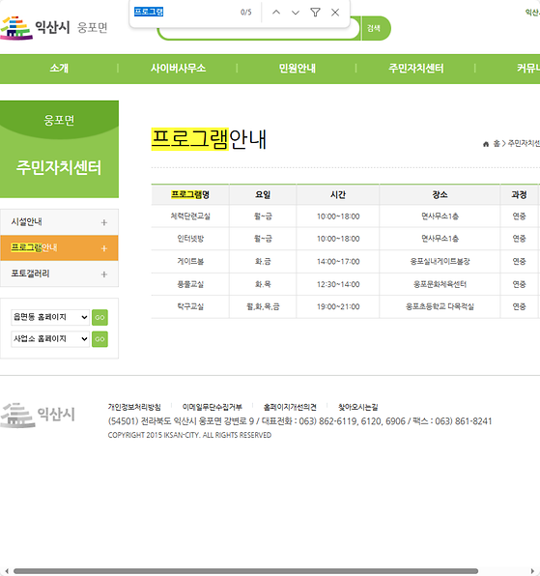Image resolution: width=540 pixels, height=576 pixels.
Task: Open find filter options
Action: point(315,13)
